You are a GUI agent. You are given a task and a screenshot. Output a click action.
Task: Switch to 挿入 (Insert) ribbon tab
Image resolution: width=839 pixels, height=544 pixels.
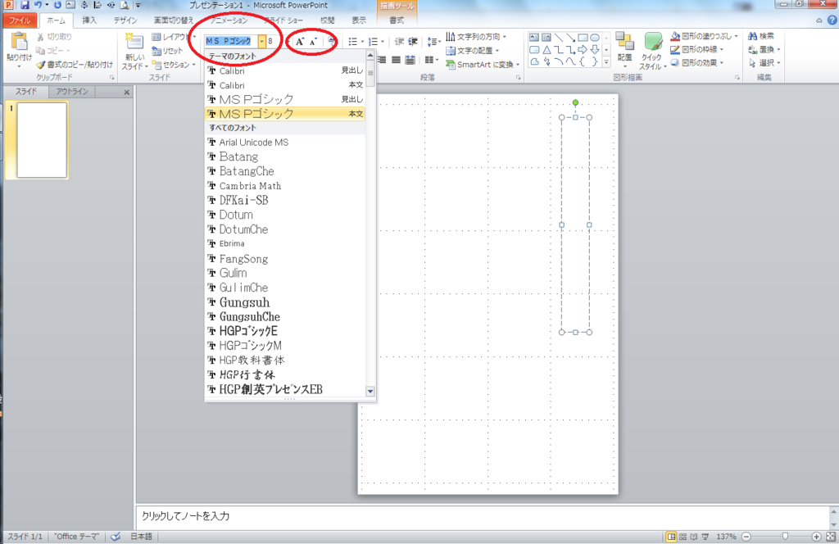[89, 20]
